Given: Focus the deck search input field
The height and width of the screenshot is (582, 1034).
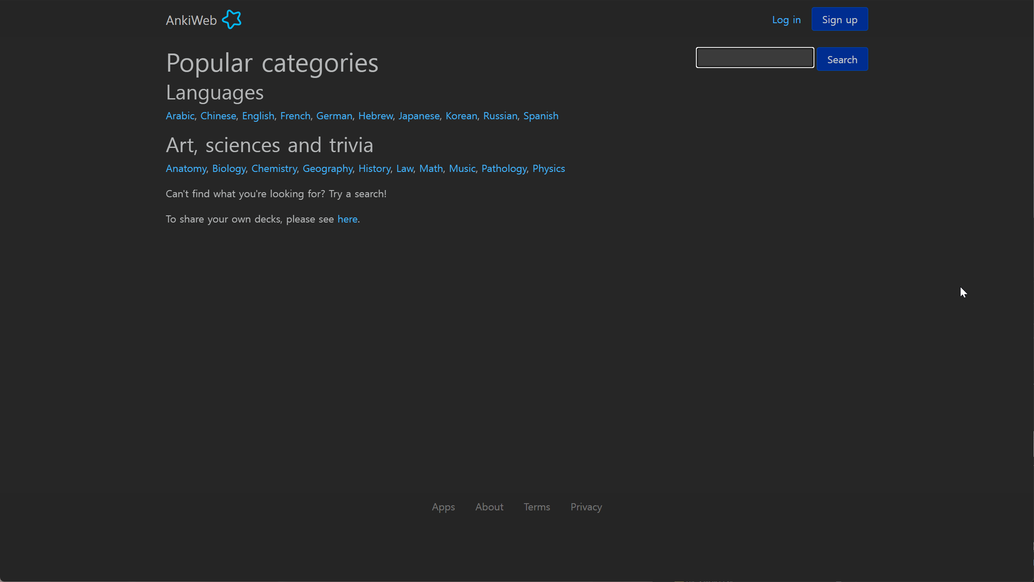Looking at the screenshot, I should (x=755, y=58).
